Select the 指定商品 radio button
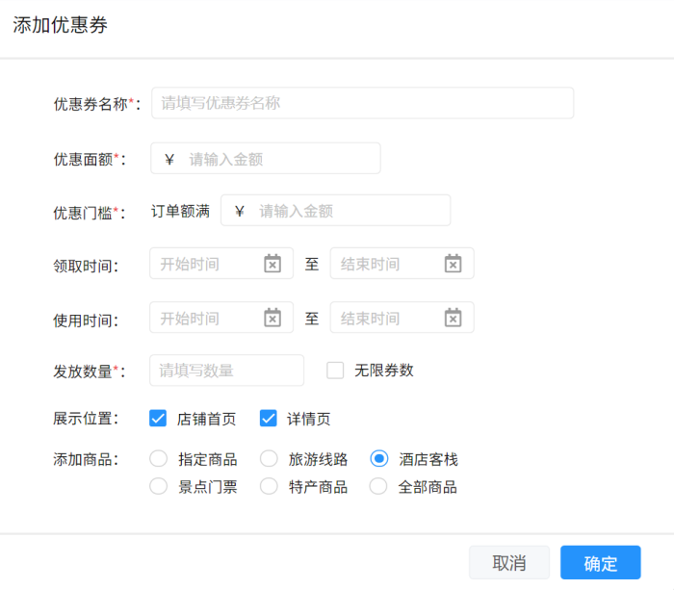Screen dimensions: 674x590 coord(158,458)
